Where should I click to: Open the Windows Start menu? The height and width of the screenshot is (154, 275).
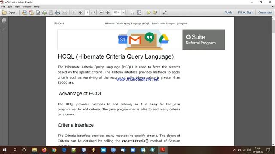coord(5,150)
